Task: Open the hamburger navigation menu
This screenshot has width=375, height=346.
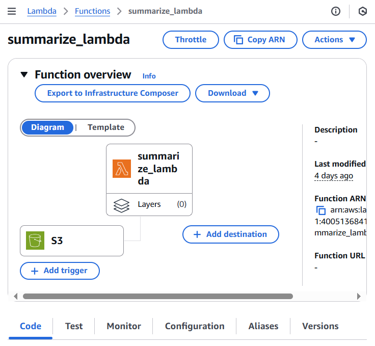Action: pos(12,11)
